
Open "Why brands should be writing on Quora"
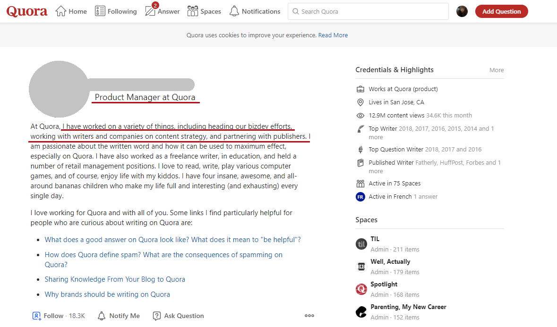107,294
